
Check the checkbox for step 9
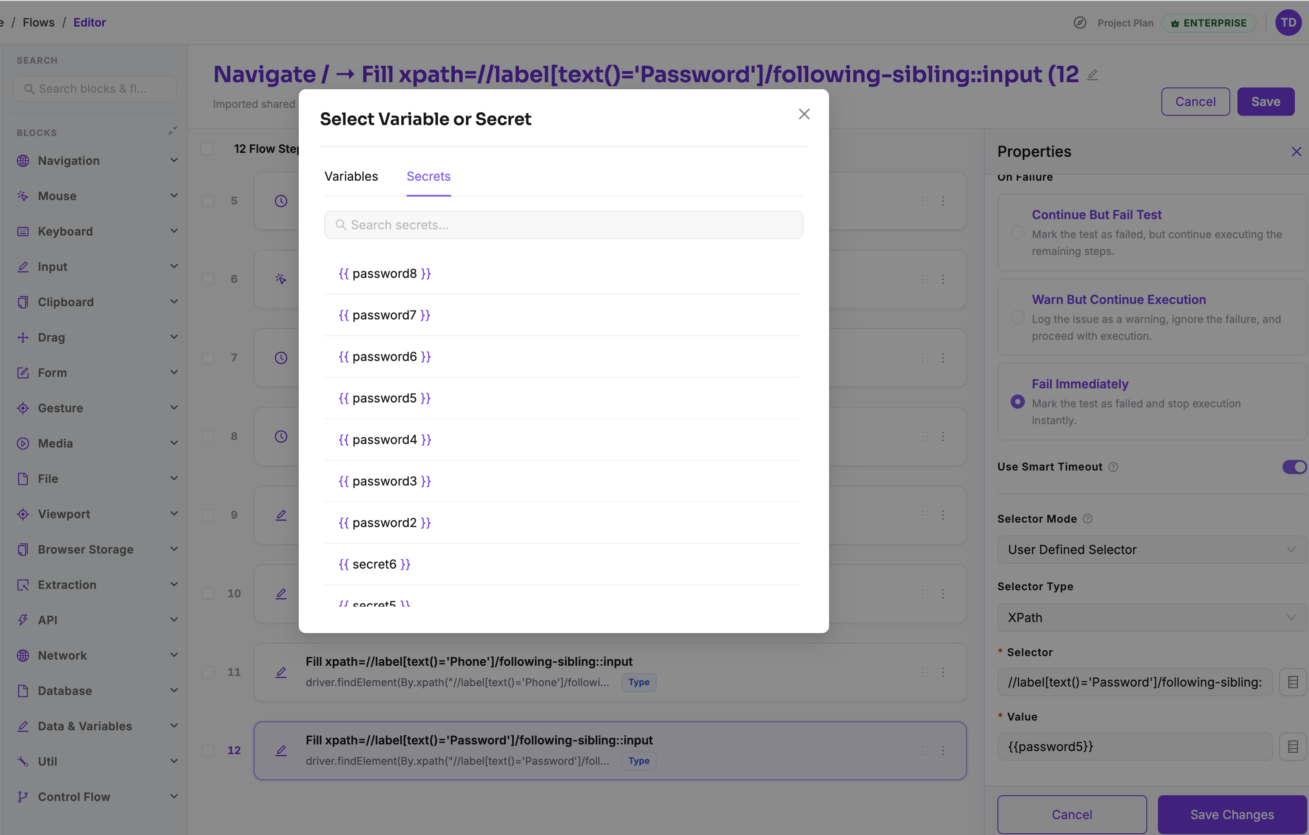(x=208, y=515)
